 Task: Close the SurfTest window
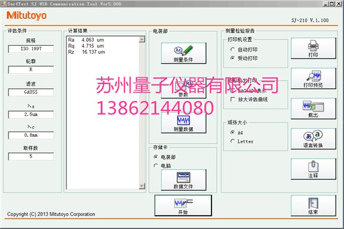339,4
